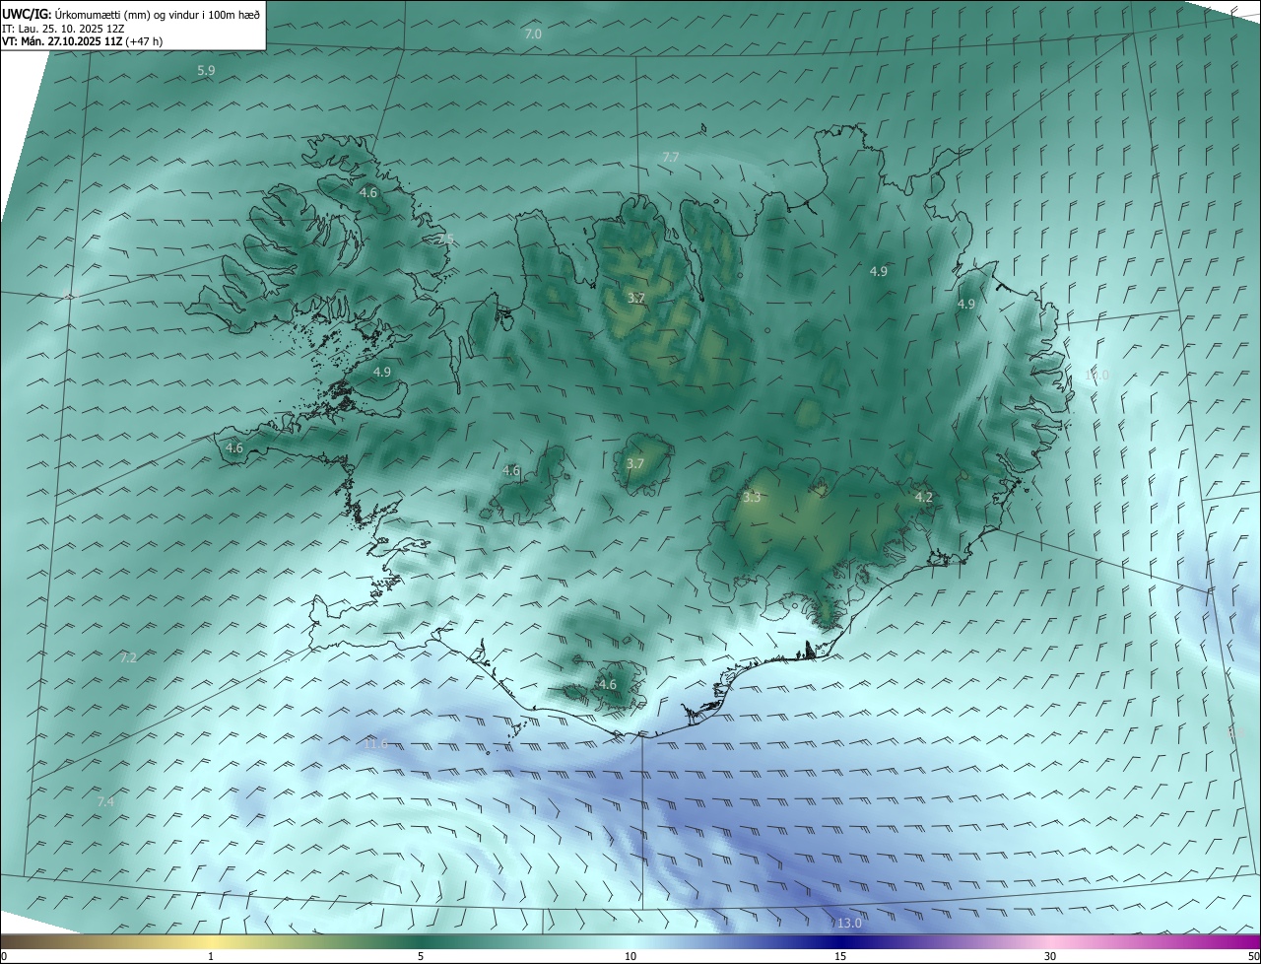The height and width of the screenshot is (964, 1261).
Task: Click the 3.3 value on the large glacier
Action: click(x=752, y=498)
